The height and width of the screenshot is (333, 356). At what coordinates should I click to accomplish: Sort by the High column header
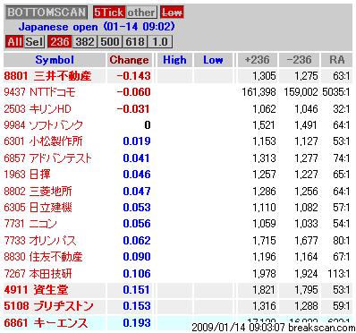tap(174, 60)
